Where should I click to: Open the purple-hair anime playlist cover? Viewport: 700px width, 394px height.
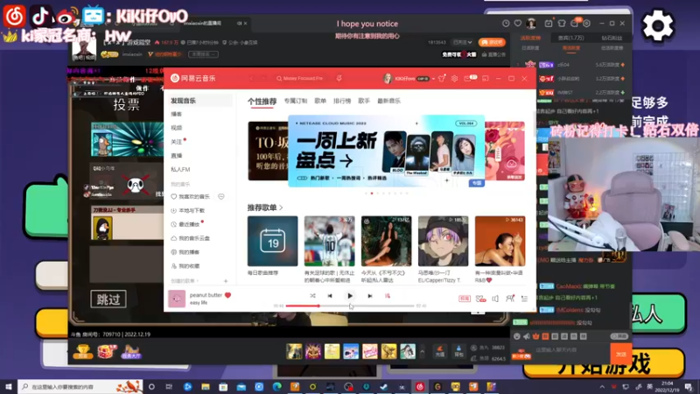pos(444,242)
